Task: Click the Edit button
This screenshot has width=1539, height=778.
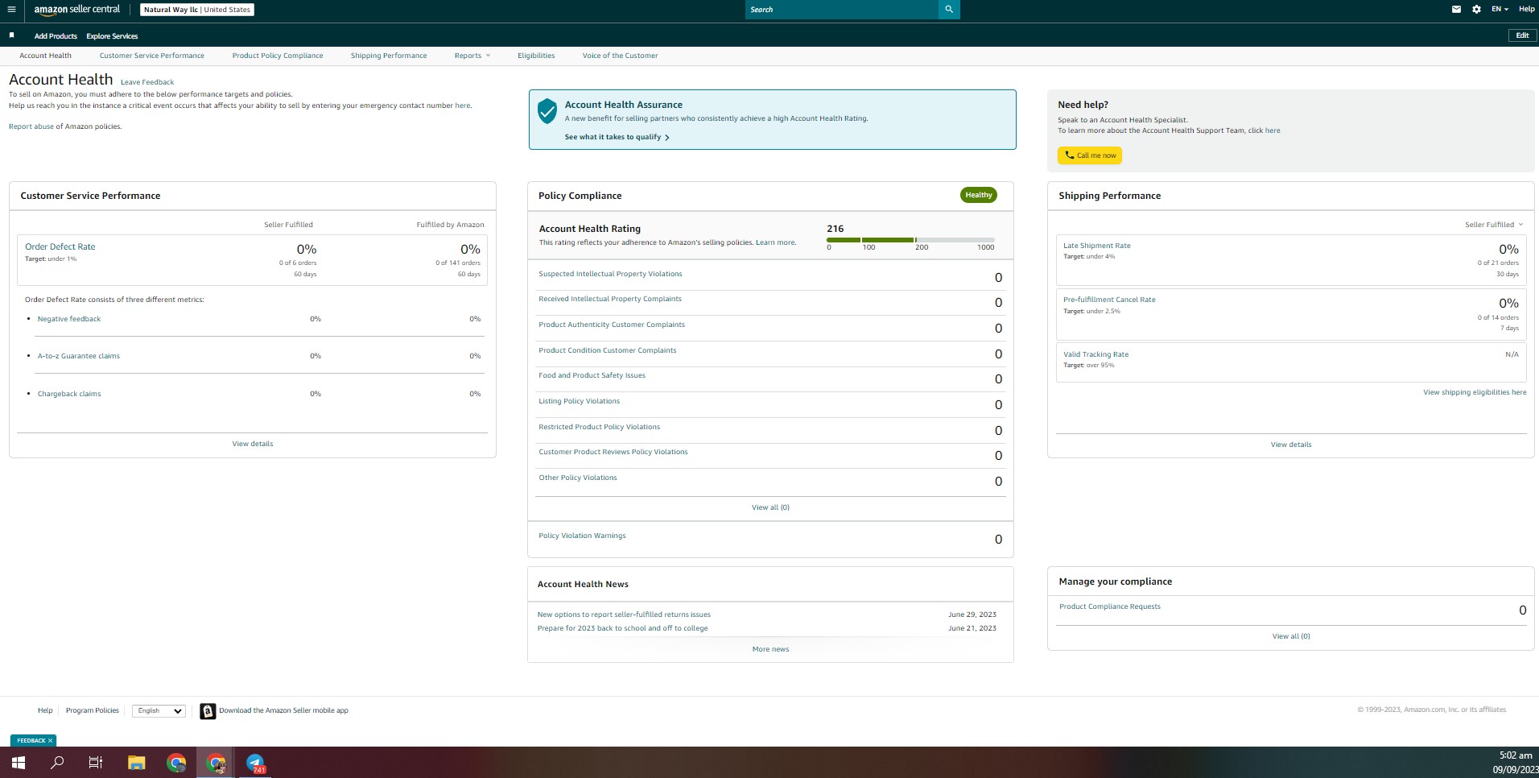Action: [x=1522, y=35]
